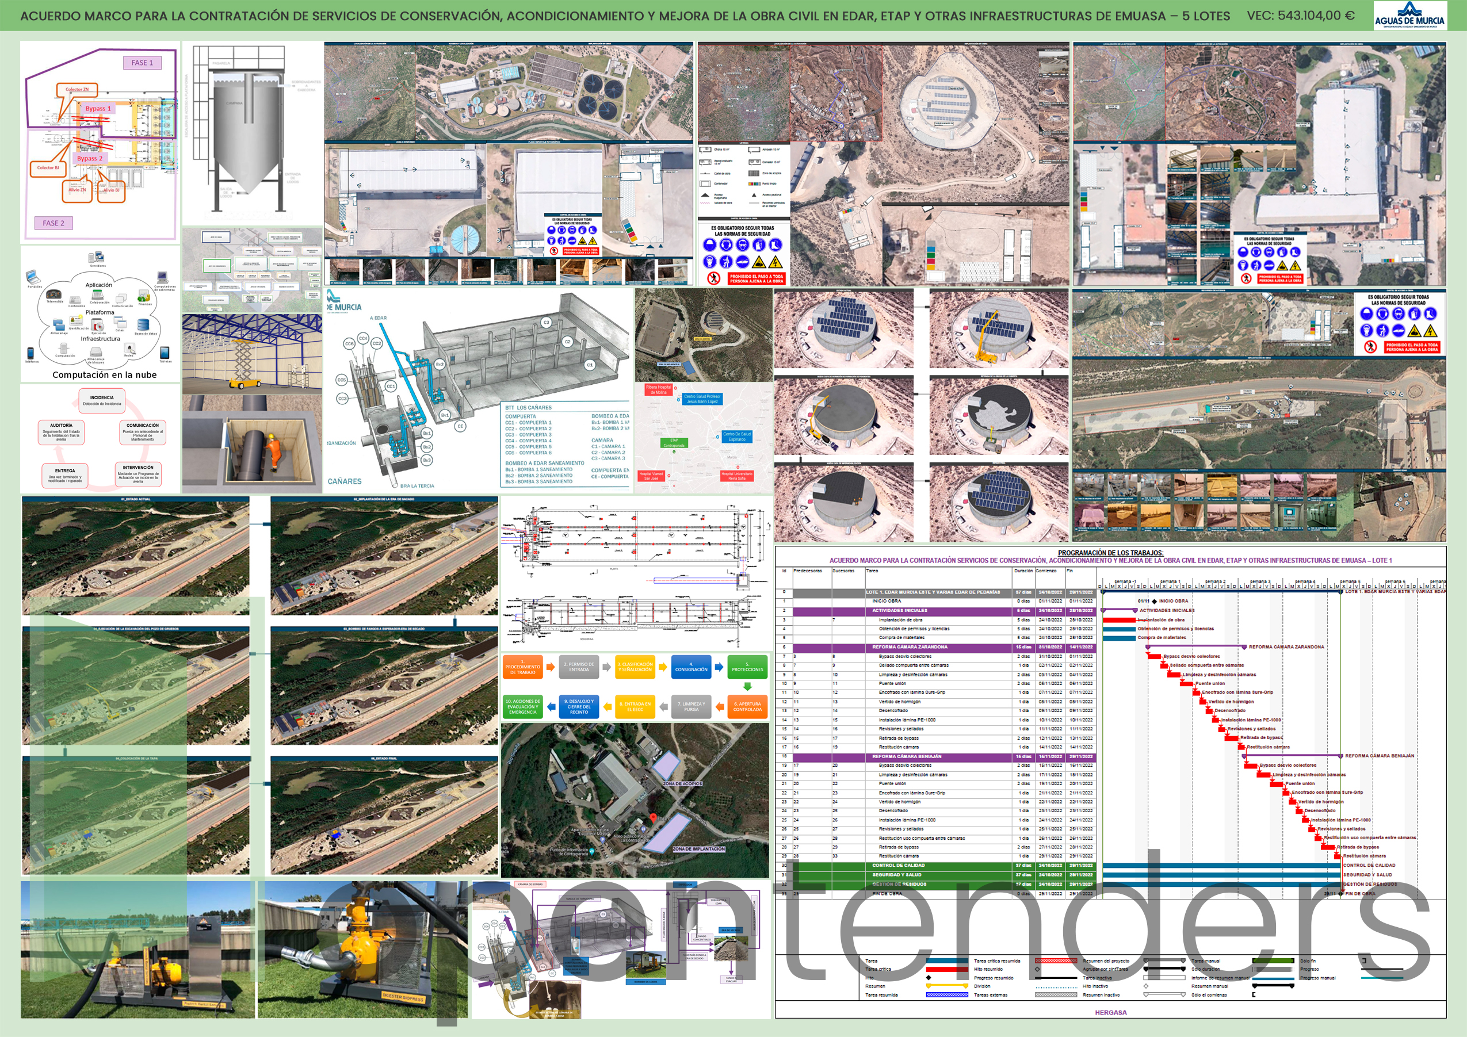1467x1037 pixels.
Task: Click the ETAP Contraparada green map label
Action: pyautogui.click(x=674, y=443)
